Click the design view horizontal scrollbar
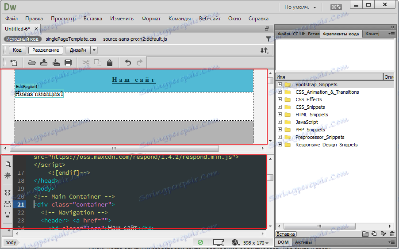 114,148
